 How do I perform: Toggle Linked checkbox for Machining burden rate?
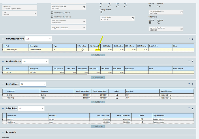[117, 98]
